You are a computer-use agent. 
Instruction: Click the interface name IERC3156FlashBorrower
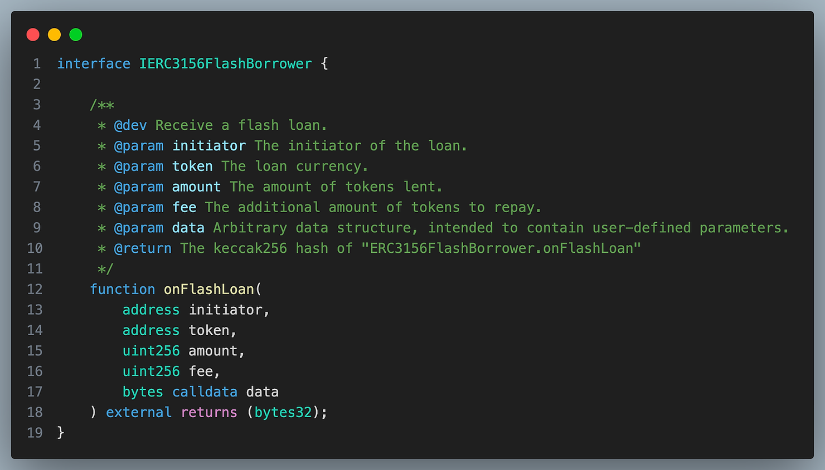point(225,64)
